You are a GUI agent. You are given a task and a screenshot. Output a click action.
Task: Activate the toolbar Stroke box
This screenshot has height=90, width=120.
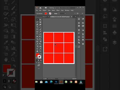(x=39, y=57)
